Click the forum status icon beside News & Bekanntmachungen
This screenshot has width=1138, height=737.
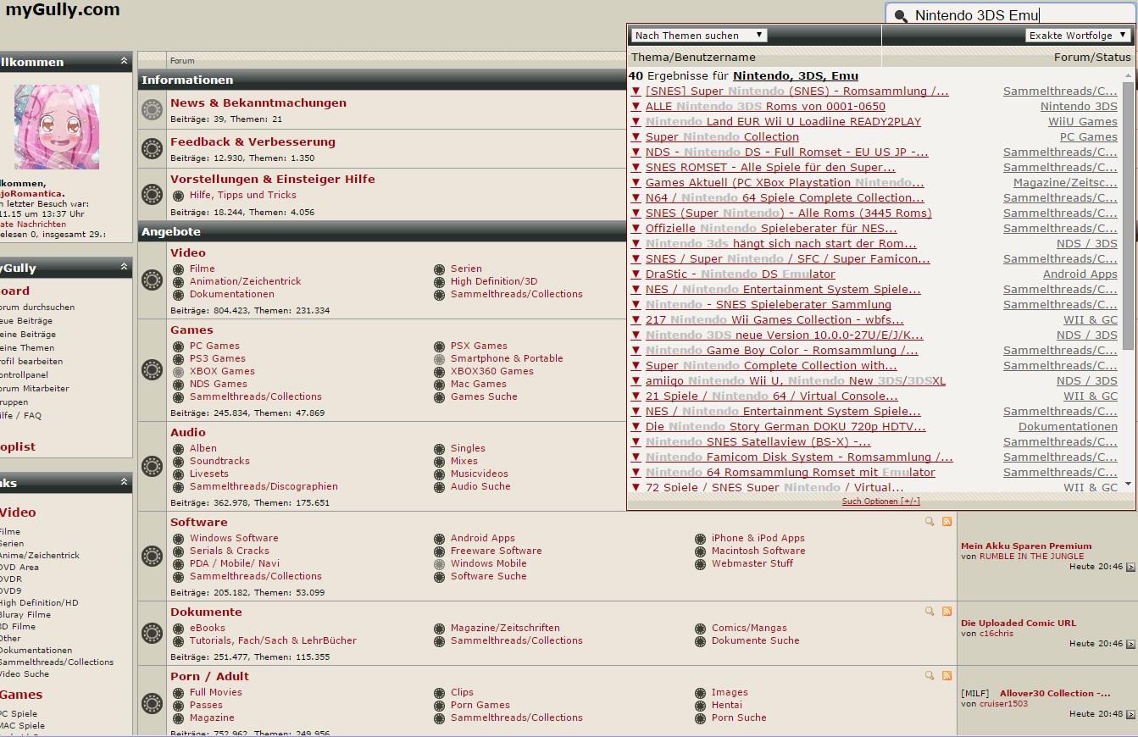click(x=152, y=109)
